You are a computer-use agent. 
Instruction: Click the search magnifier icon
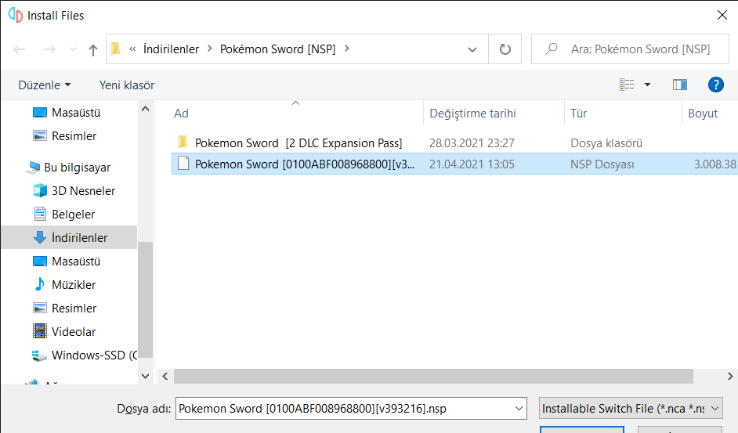tap(551, 49)
